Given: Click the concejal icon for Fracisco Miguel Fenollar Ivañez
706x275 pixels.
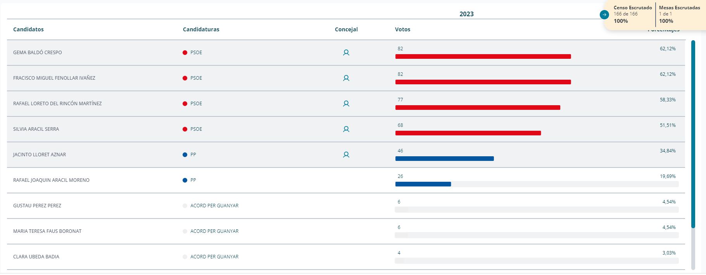Looking at the screenshot, I should [346, 78].
